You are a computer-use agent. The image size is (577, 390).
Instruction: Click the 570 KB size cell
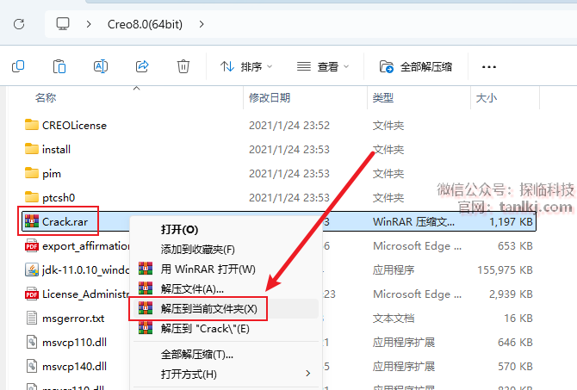coord(515,367)
